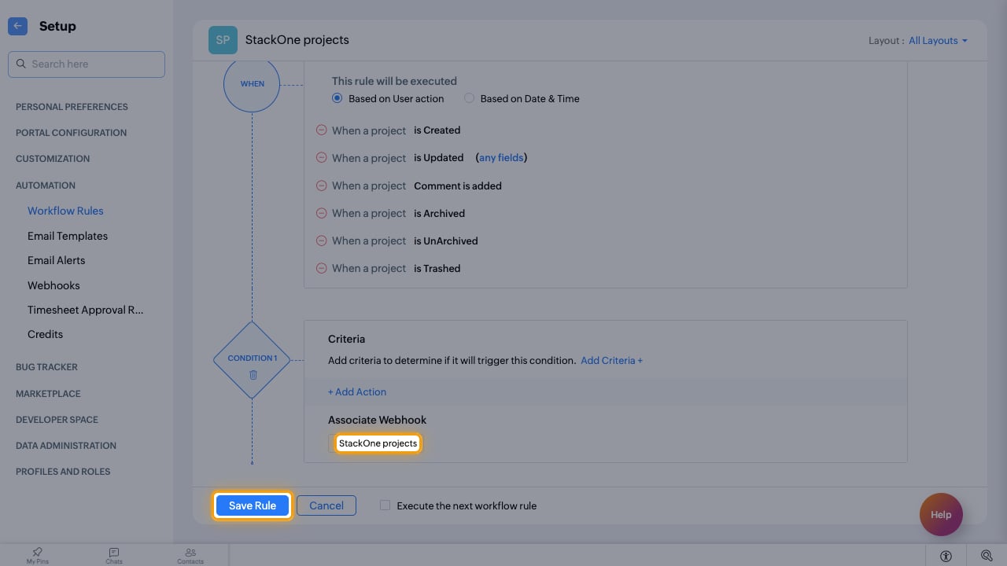The image size is (1007, 566).
Task: Open My Pins in the bottom bar
Action: 37,556
